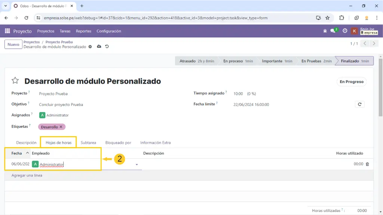Open the Configuración menu

[x=109, y=31]
